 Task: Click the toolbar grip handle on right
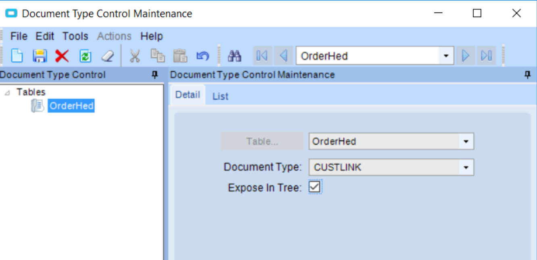click(x=503, y=56)
